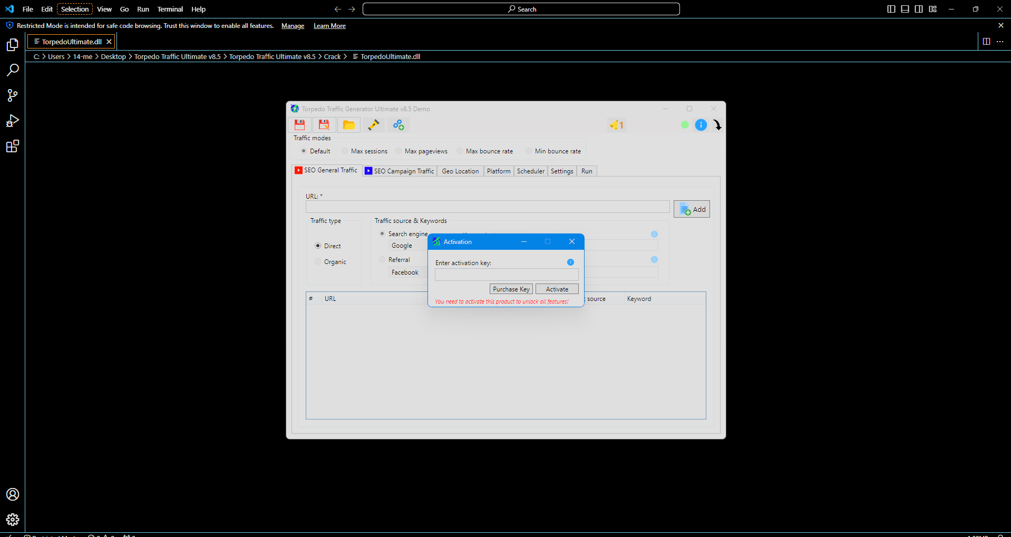This screenshot has height=537, width=1011.
Task: Toggle the secondary side bar layout icon
Action: tap(919, 9)
